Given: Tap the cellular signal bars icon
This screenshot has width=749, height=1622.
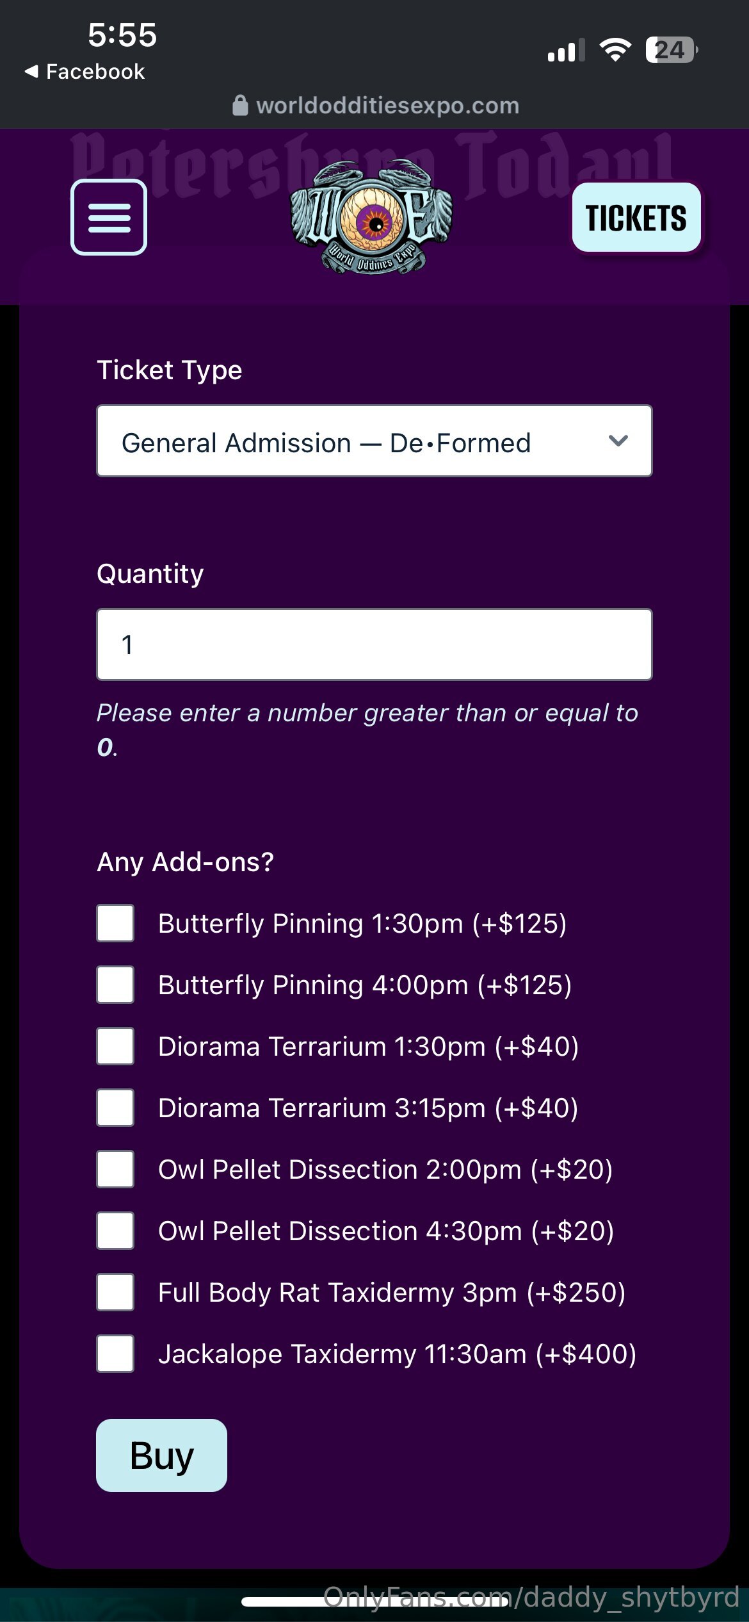Looking at the screenshot, I should pyautogui.click(x=566, y=50).
